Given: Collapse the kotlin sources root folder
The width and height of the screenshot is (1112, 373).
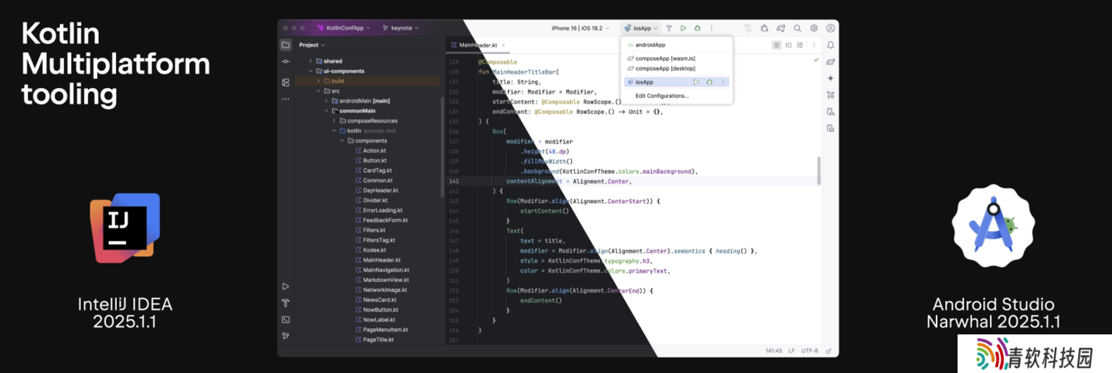Looking at the screenshot, I should coord(334,131).
